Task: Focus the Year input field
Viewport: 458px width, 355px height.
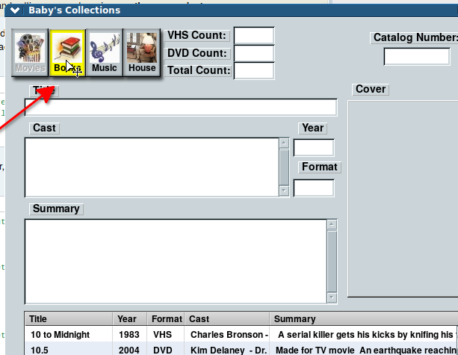Action: [313, 148]
